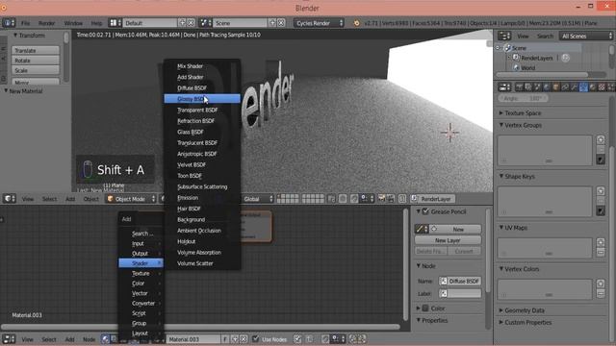Image resolution: width=616 pixels, height=346 pixels.
Task: Click the node Name field Diffuse BSDF
Action: pos(460,281)
